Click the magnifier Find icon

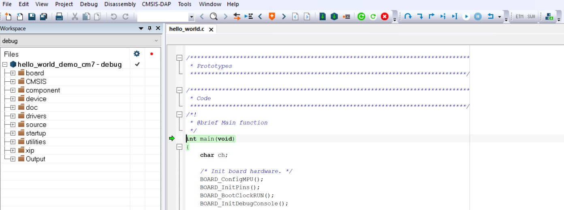point(214,17)
